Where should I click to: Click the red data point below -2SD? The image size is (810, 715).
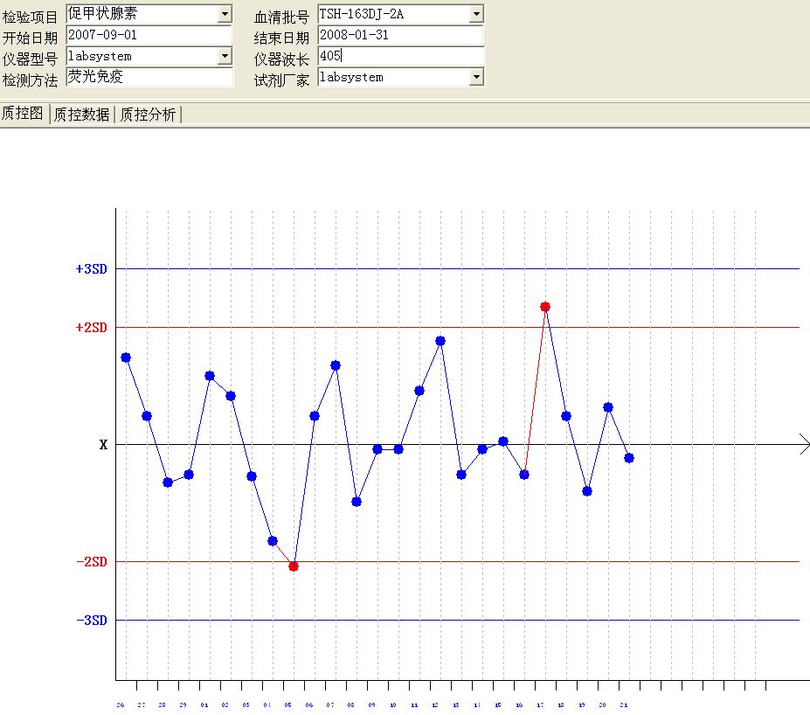294,566
